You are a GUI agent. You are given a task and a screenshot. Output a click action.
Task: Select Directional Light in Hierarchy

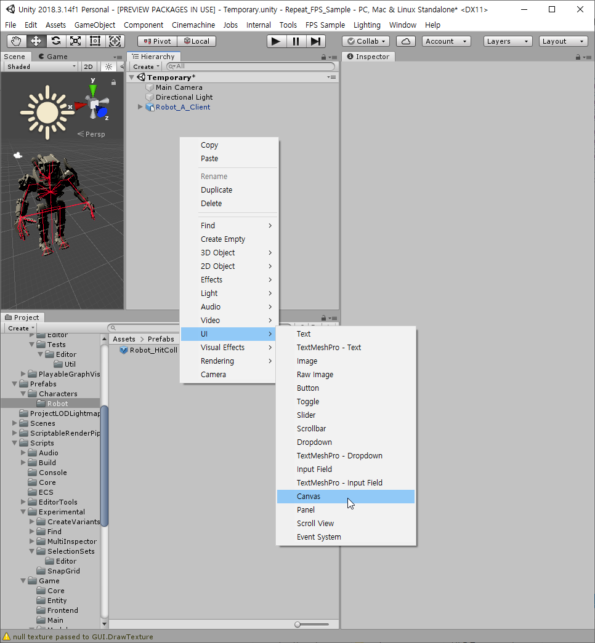(x=184, y=97)
